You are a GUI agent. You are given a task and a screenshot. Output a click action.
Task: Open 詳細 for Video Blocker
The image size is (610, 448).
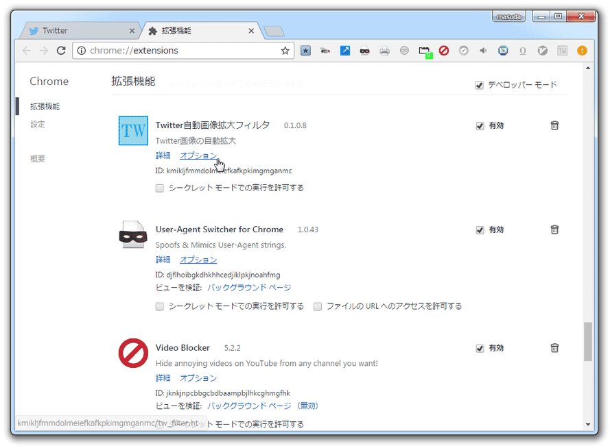pyautogui.click(x=163, y=377)
